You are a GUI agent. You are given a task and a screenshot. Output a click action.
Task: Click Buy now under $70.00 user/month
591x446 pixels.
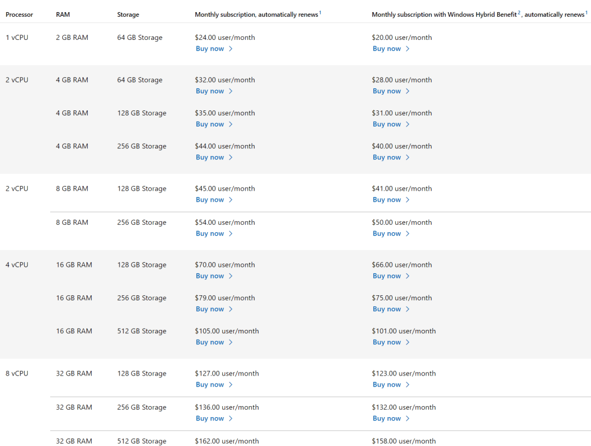(x=210, y=276)
